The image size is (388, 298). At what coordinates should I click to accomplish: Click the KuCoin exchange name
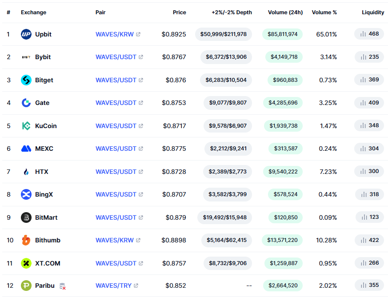tap(46, 126)
